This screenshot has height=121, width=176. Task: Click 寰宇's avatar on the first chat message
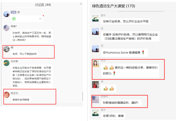pos(95,18)
